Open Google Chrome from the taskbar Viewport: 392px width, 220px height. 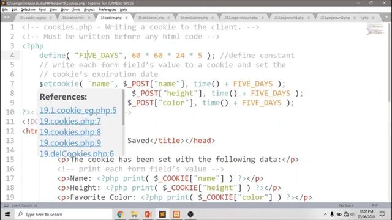120,215
